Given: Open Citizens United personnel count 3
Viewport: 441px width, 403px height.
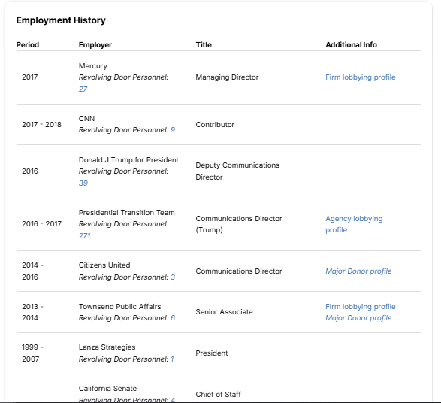Looking at the screenshot, I should 173,277.
